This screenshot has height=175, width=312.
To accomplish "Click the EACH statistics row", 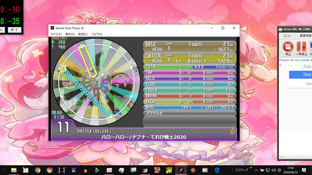I will pyautogui.click(x=189, y=101).
